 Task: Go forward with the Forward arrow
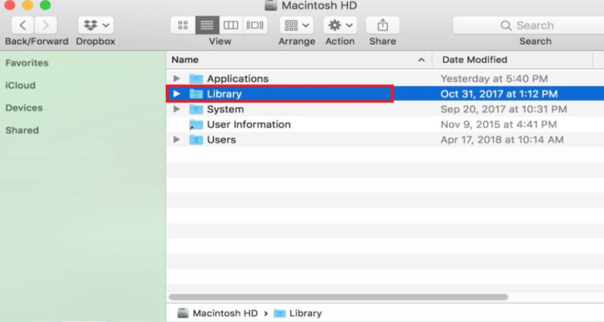click(46, 25)
